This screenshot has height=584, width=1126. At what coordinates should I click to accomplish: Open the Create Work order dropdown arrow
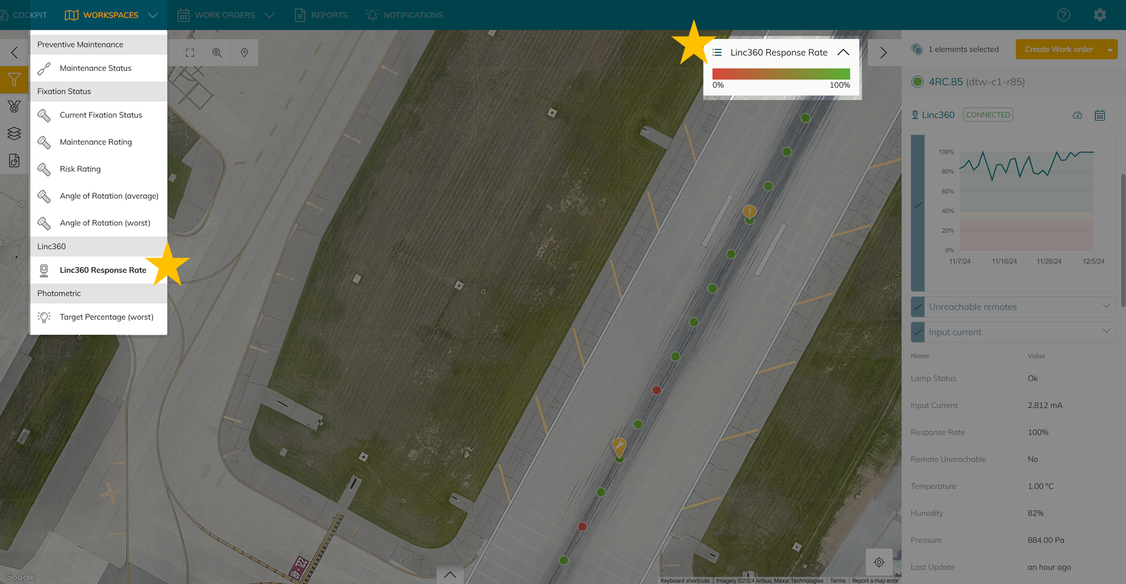[x=1110, y=49]
